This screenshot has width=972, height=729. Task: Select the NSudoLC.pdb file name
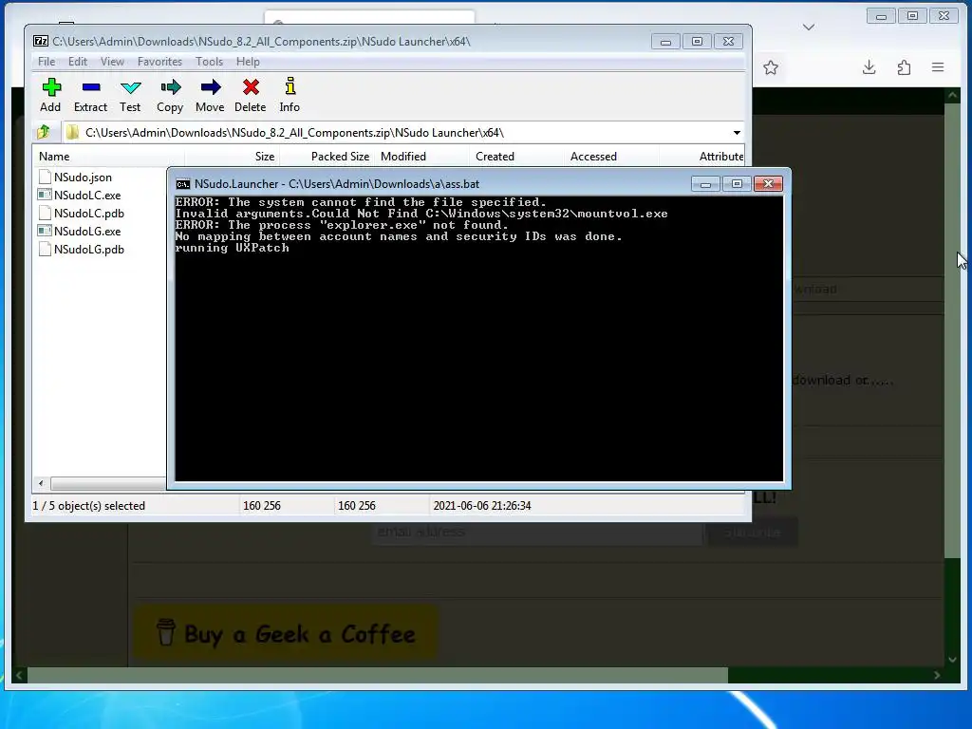88,214
